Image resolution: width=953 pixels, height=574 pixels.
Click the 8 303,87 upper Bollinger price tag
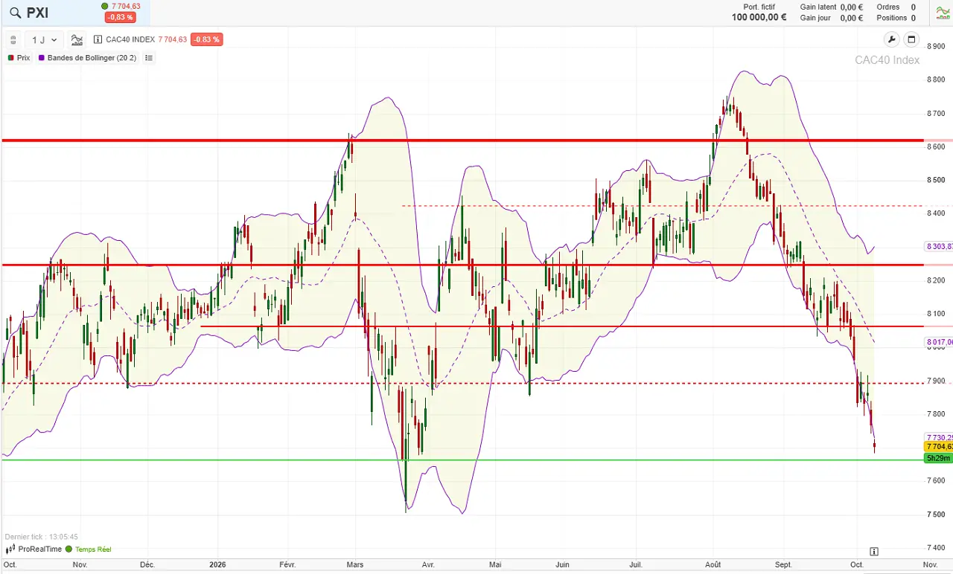pyautogui.click(x=939, y=246)
